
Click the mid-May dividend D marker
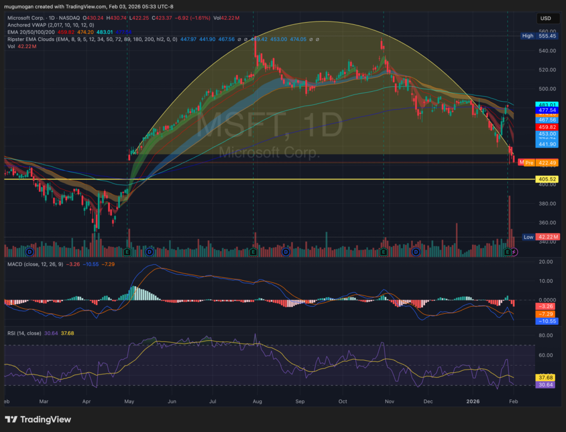pos(149,252)
